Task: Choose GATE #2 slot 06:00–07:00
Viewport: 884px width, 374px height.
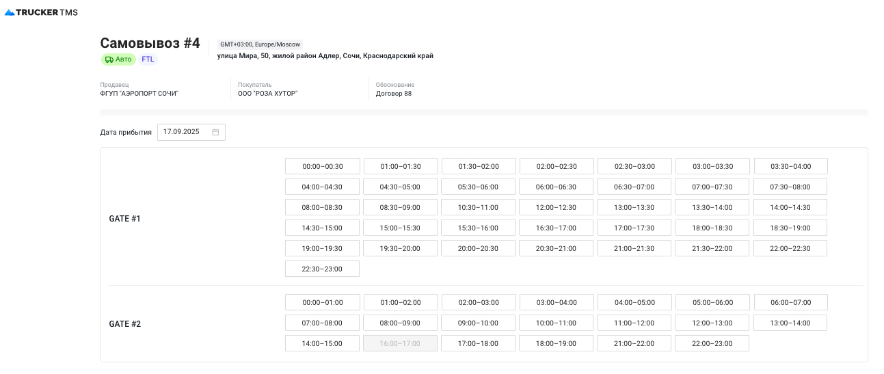Action: click(790, 302)
